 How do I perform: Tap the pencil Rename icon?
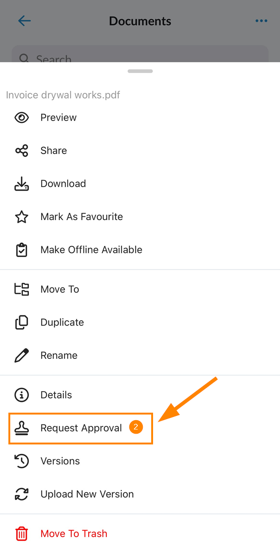tap(21, 356)
